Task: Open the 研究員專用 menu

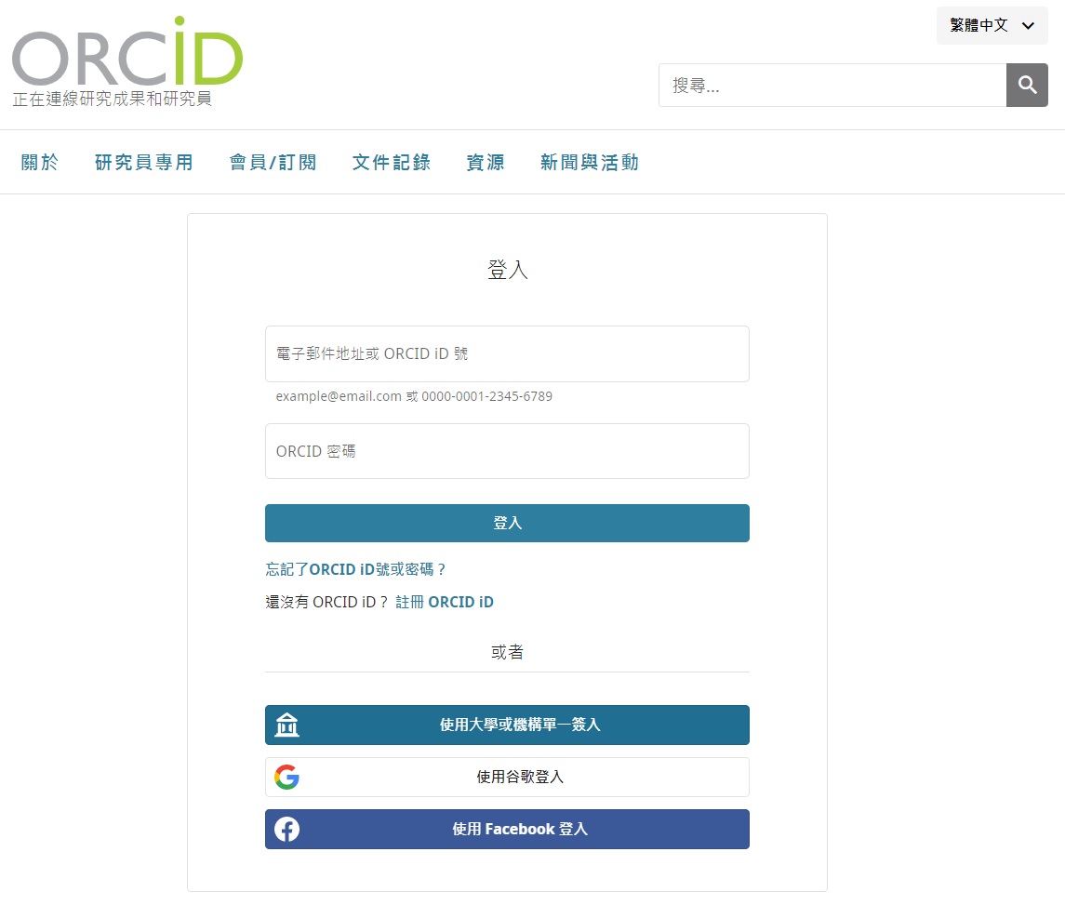Action: click(144, 163)
